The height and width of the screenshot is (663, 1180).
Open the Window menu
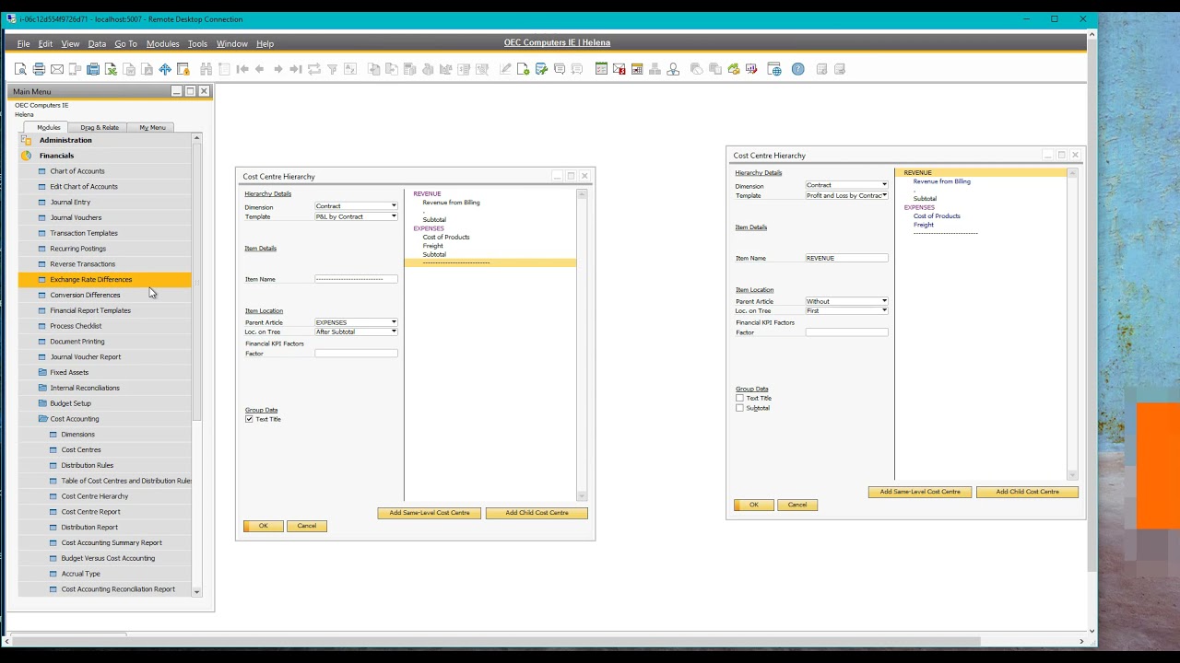click(231, 43)
